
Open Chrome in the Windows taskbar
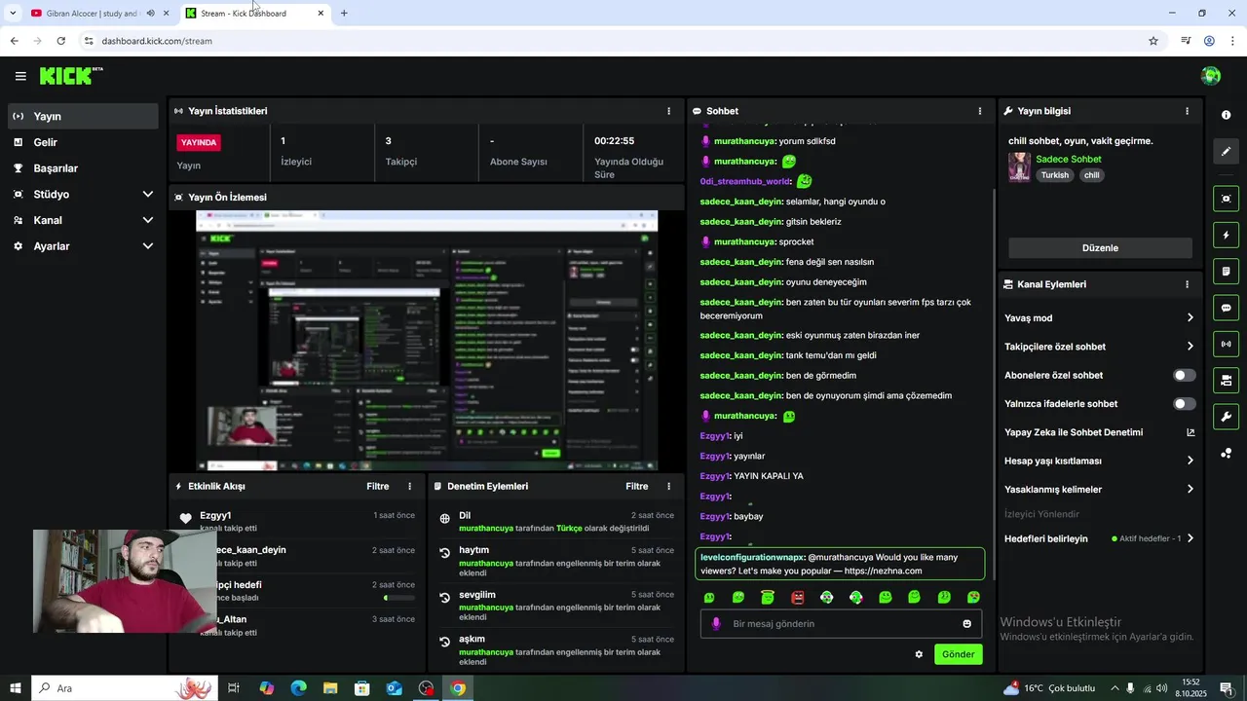point(458,688)
